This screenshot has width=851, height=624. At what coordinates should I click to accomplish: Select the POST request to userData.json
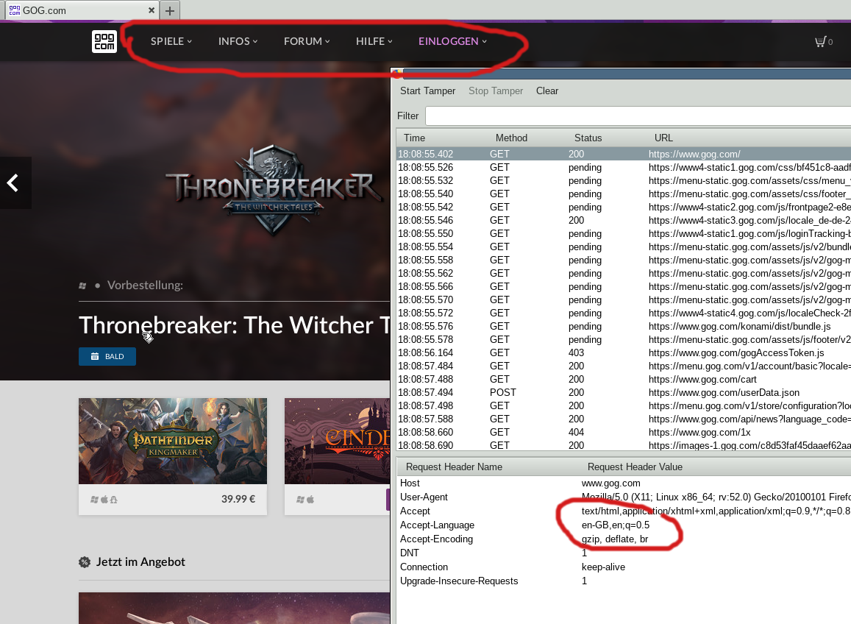coord(624,392)
